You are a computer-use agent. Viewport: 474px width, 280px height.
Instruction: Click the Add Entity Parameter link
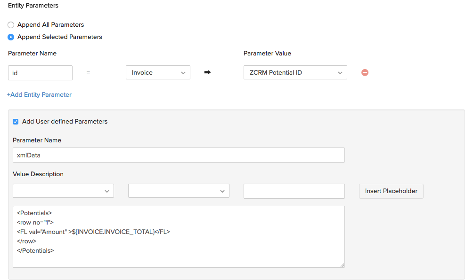(39, 94)
